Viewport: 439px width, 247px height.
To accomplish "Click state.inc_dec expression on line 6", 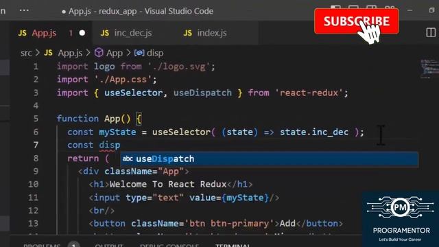I will tap(314, 132).
